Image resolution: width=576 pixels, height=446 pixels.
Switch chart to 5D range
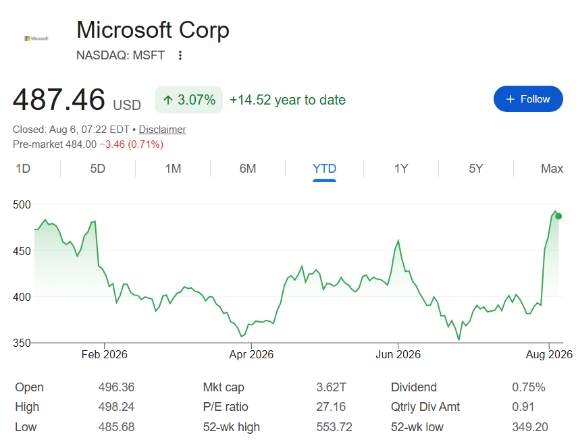point(98,169)
